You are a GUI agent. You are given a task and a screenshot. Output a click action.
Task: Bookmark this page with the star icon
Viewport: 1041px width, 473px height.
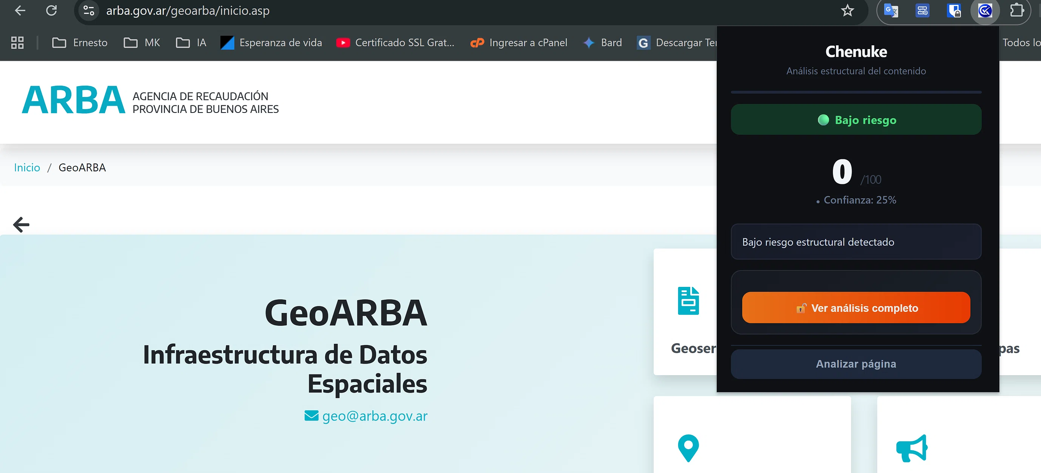click(x=847, y=11)
